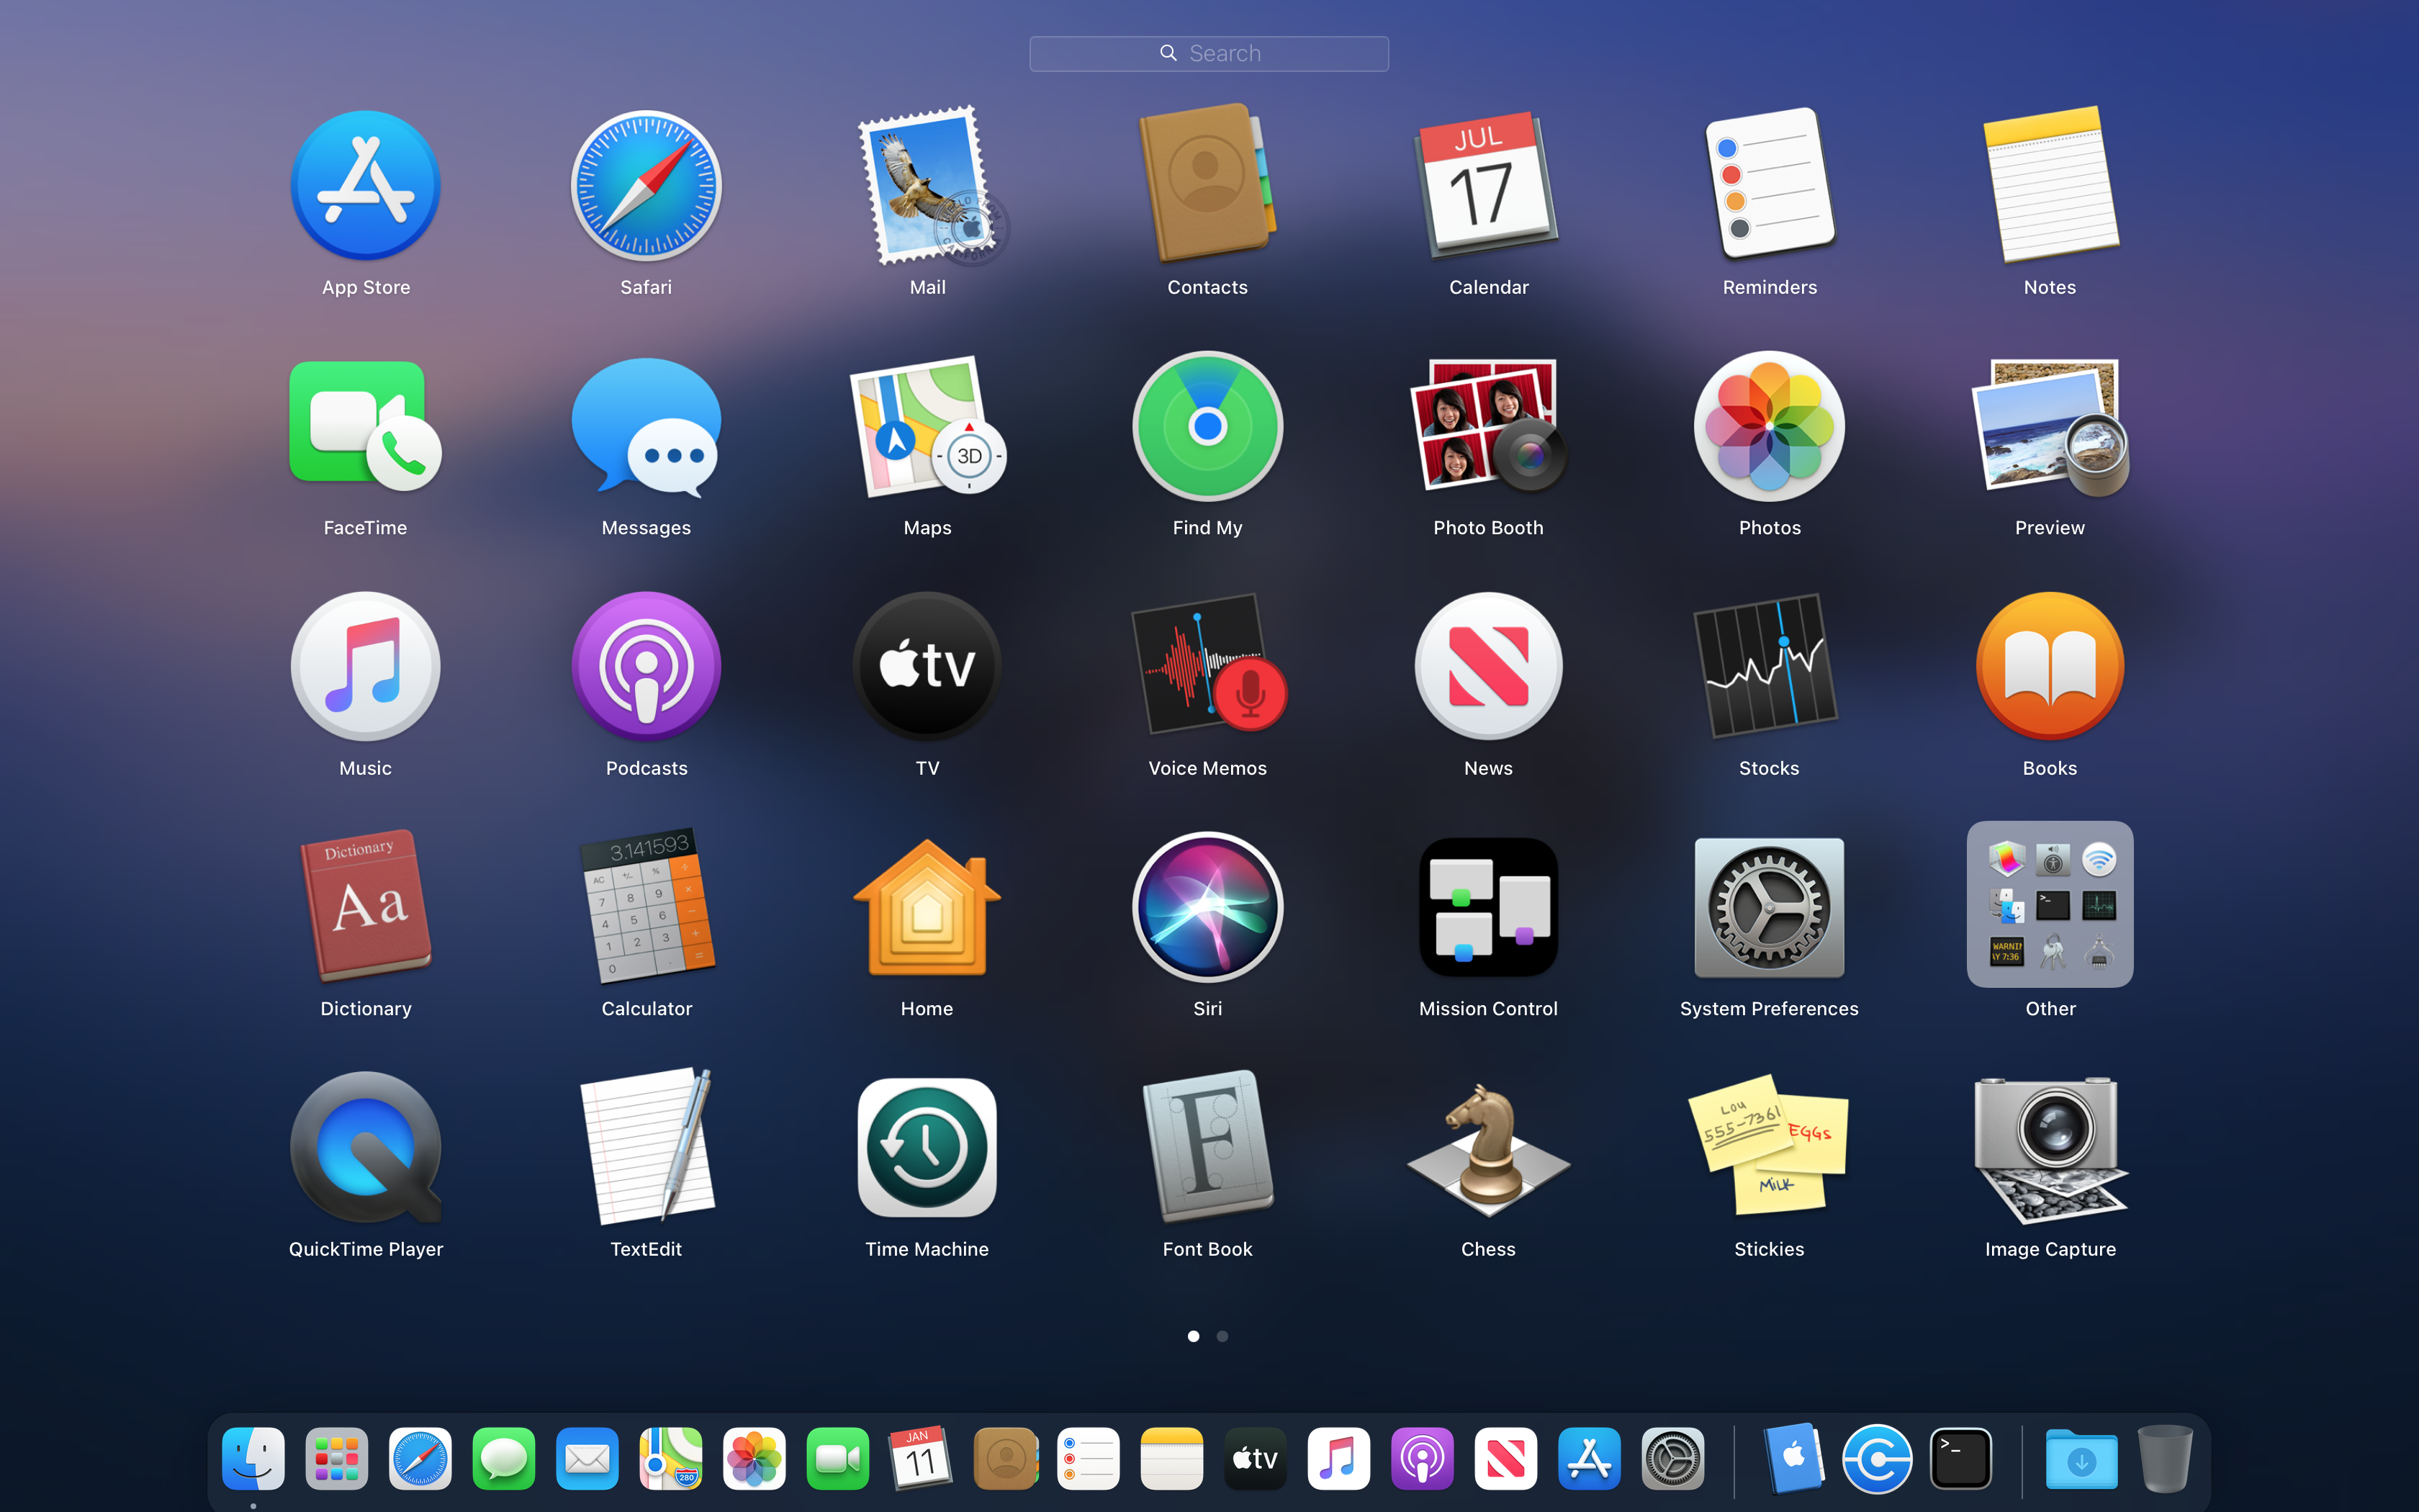Expand the Other apps folder
The width and height of the screenshot is (2419, 1512).
pyautogui.click(x=2049, y=905)
